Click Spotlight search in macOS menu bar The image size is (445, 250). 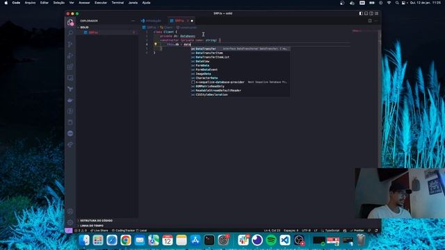tap(397, 3)
